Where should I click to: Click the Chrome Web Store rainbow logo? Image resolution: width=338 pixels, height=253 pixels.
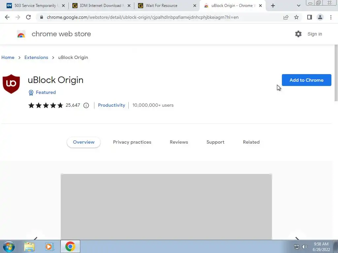click(21, 34)
